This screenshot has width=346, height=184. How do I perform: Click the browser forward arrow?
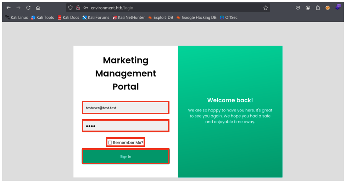18,8
